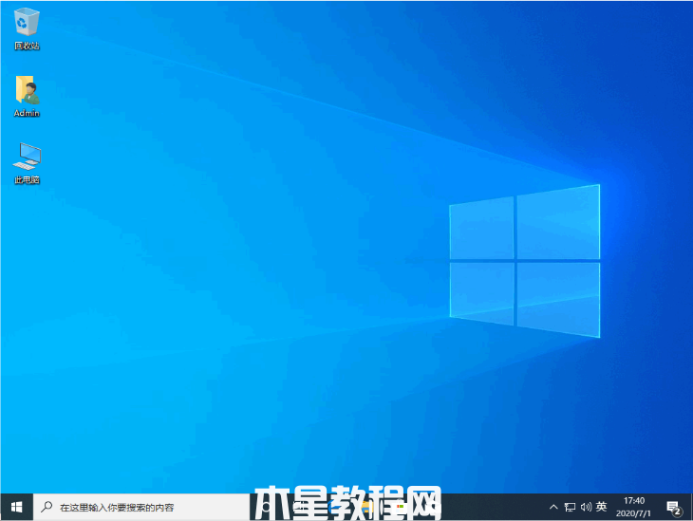Switch the 英 input method indicator
Image resolution: width=693 pixels, height=521 pixels.
point(601,507)
